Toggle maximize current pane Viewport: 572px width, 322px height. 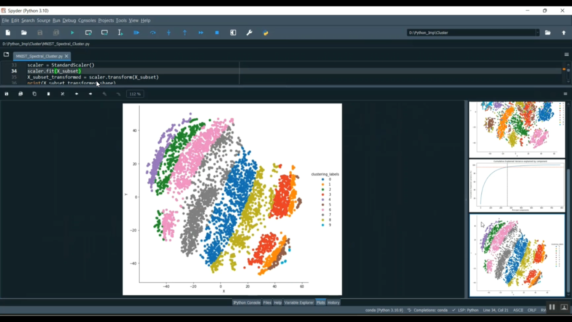233,33
